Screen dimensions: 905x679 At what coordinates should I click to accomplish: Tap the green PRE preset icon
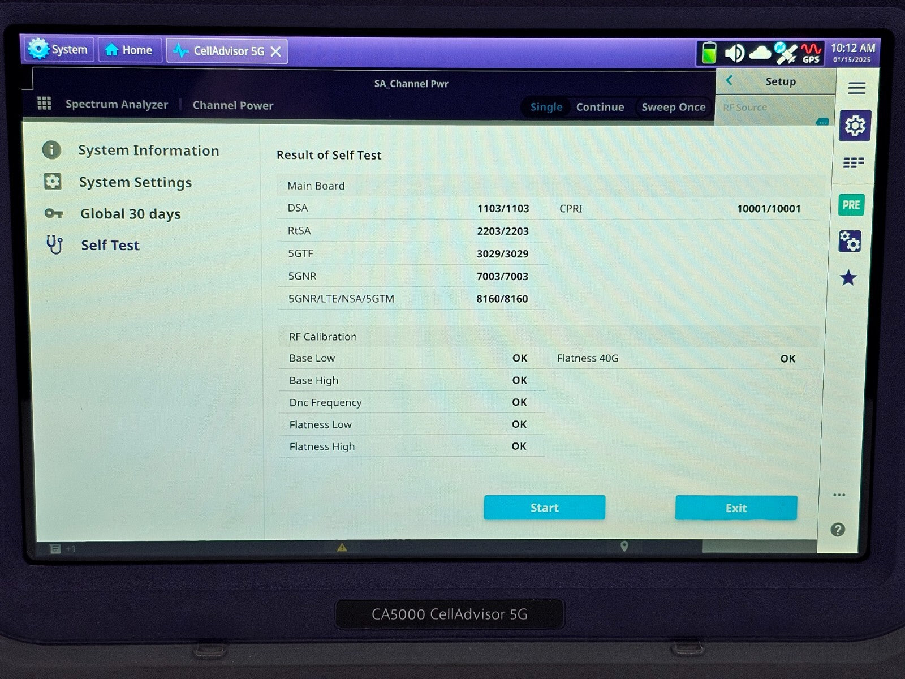pyautogui.click(x=851, y=205)
